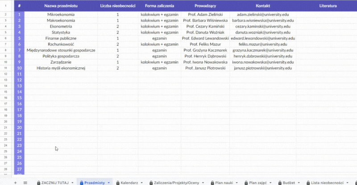Select the Statystyka cell
Image resolution: width=357 pixels, height=185 pixels.
tap(61, 32)
